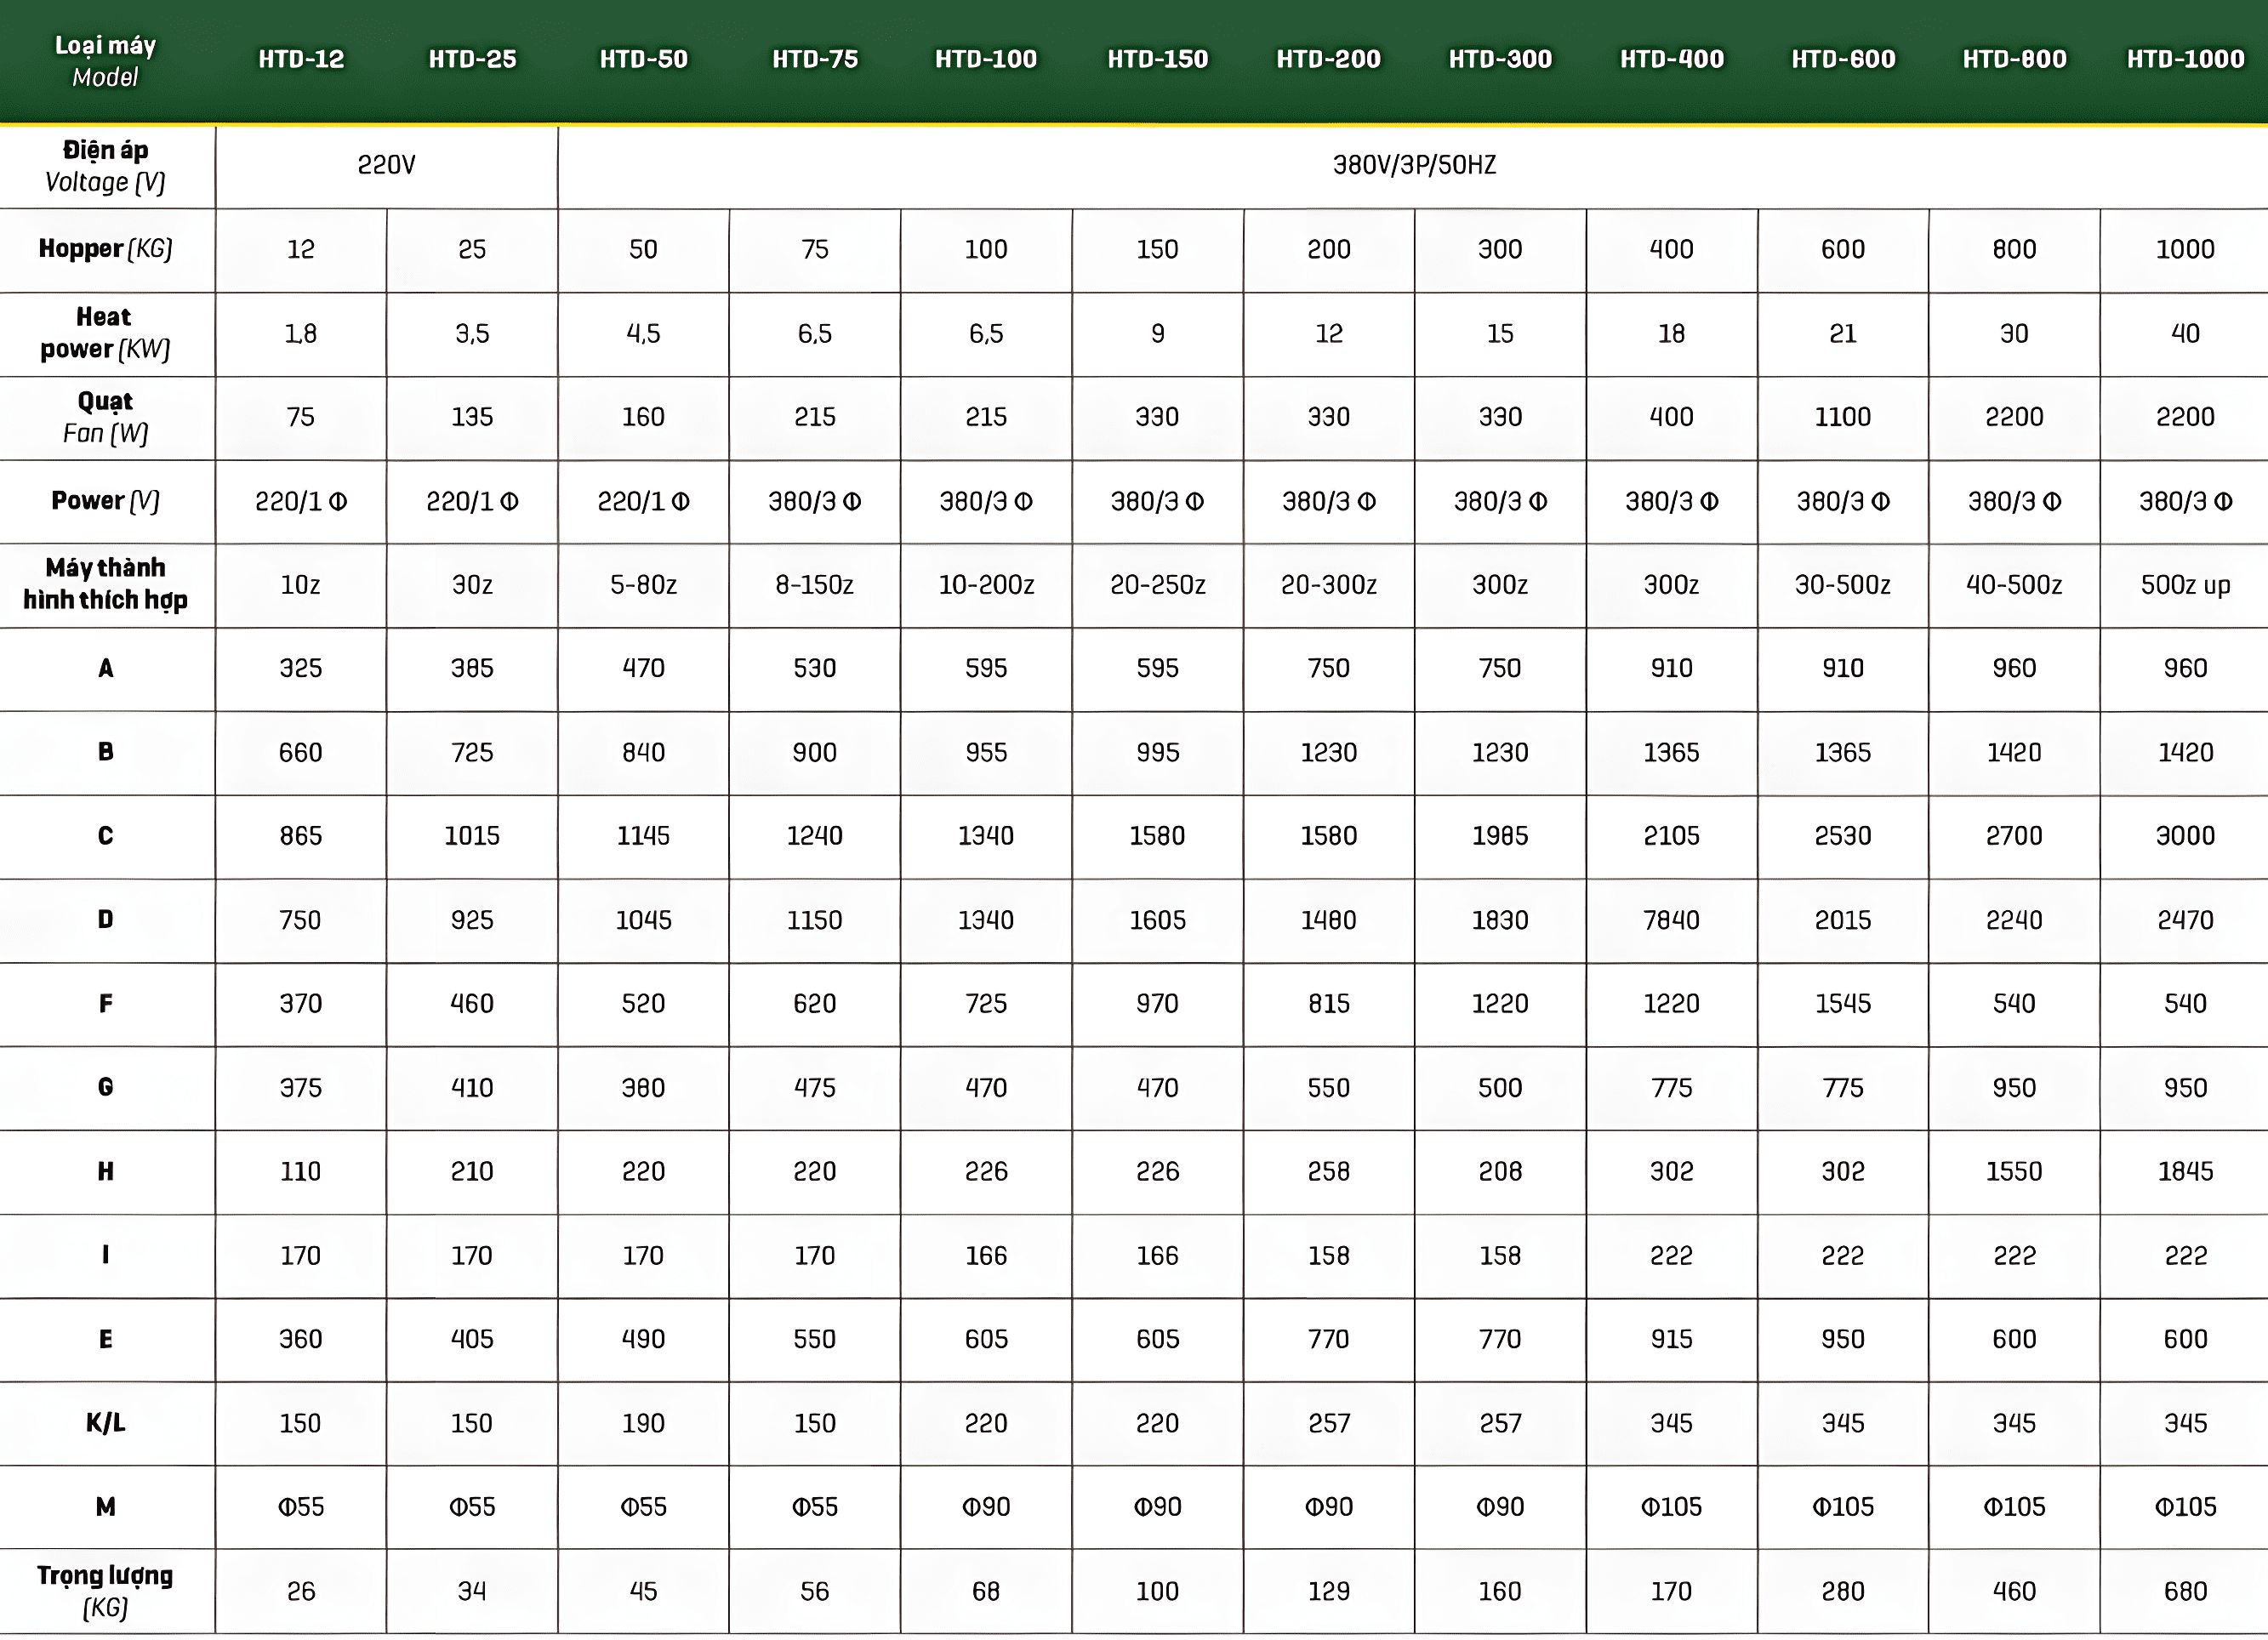The height and width of the screenshot is (1640, 2268).
Task: Click the K/L row value 190
Action: (x=644, y=1424)
